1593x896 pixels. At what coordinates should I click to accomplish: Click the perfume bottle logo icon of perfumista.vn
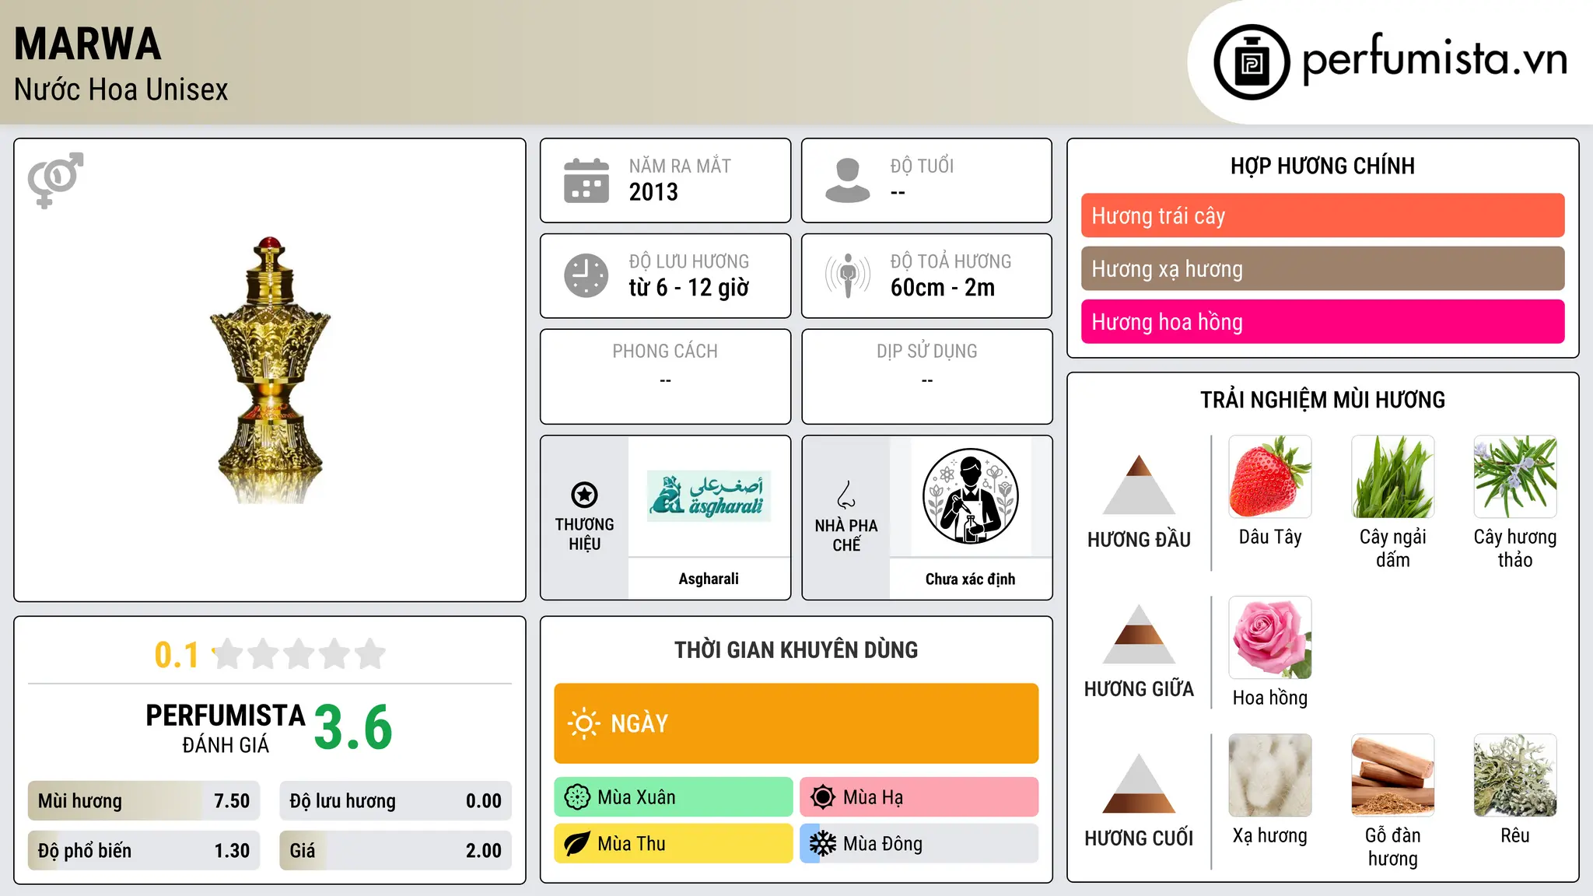(x=1252, y=62)
